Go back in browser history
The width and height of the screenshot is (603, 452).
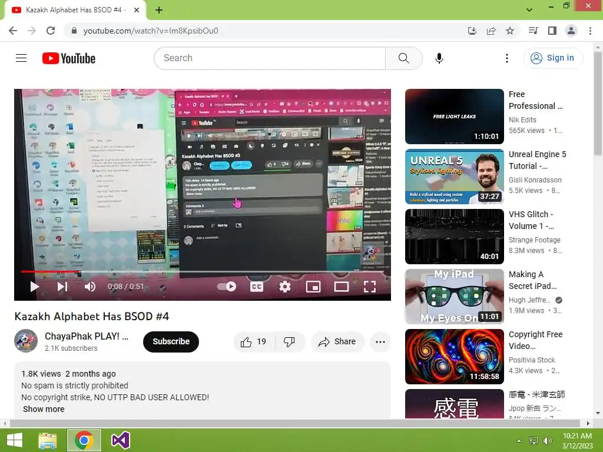pyautogui.click(x=13, y=31)
